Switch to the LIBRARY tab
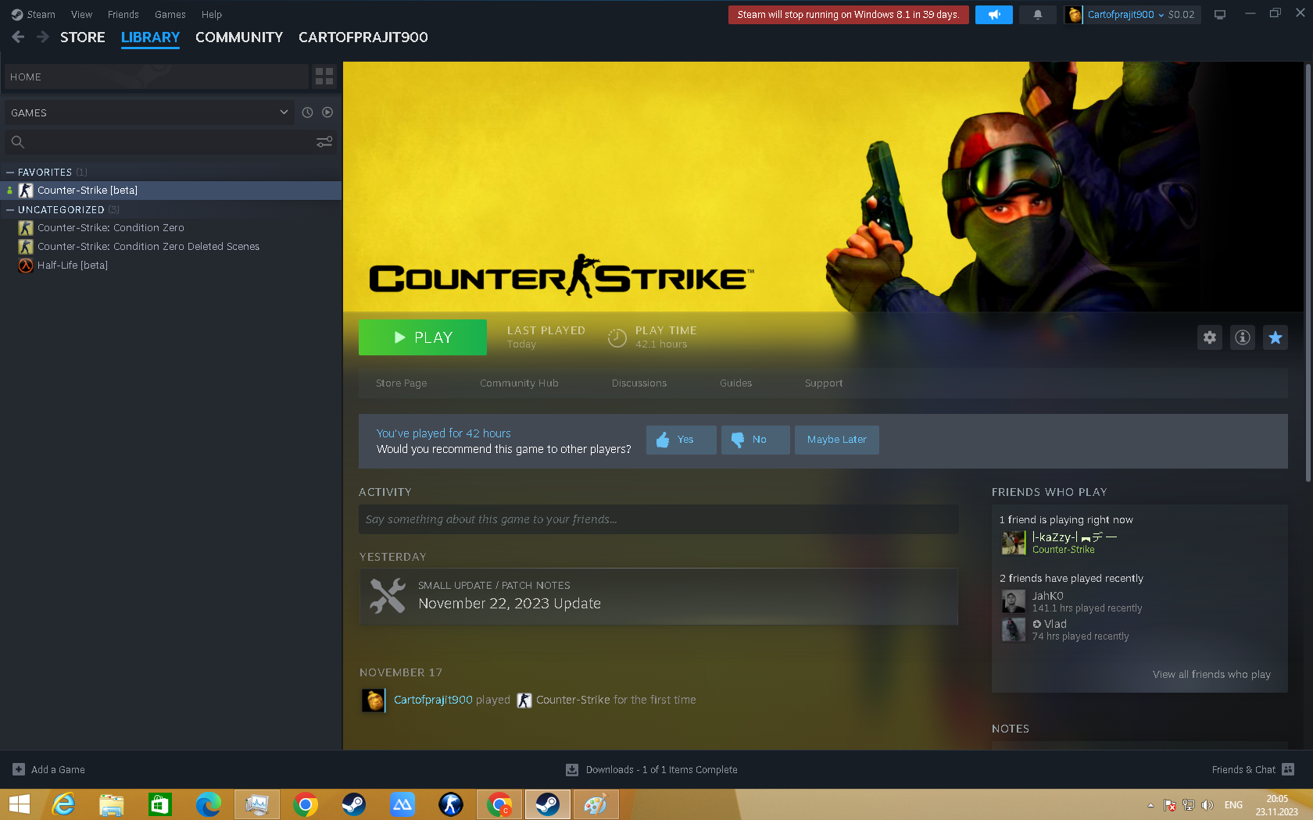1313x820 pixels. 150,37
